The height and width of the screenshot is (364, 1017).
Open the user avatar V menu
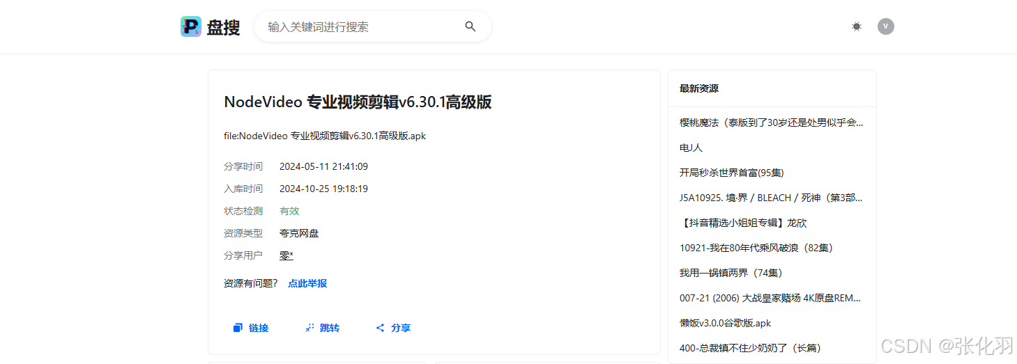click(885, 26)
